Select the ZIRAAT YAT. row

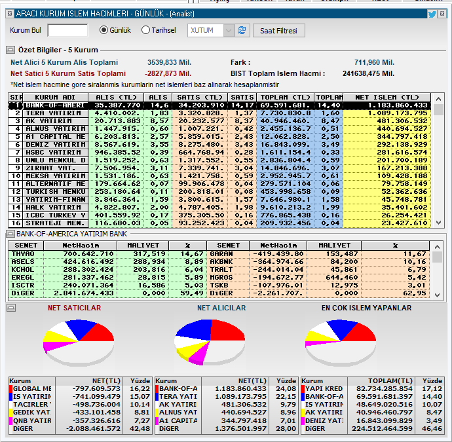pyautogui.click(x=219, y=168)
